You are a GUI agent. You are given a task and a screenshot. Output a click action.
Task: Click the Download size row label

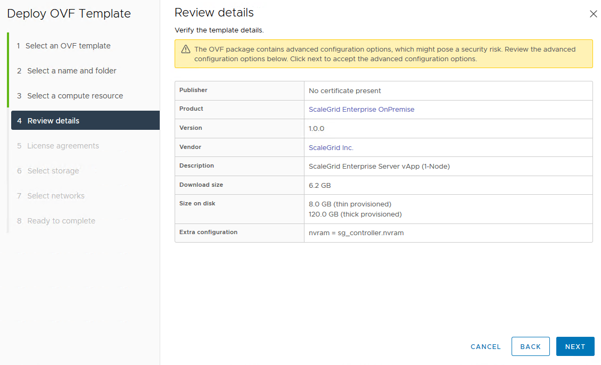[x=201, y=185]
